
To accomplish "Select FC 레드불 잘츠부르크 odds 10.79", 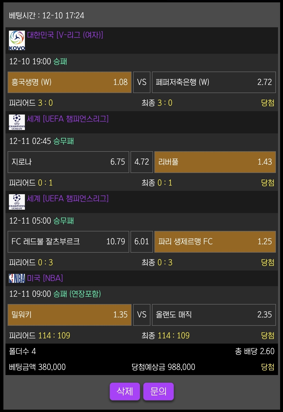I will [x=68, y=242].
